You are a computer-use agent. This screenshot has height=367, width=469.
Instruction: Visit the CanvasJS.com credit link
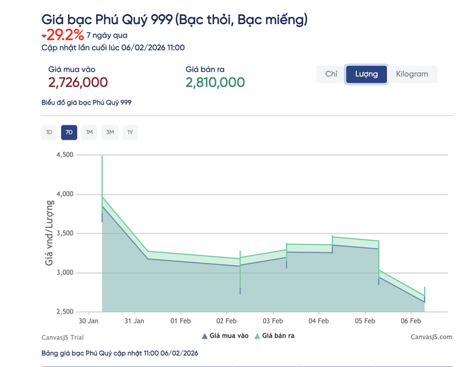[431, 337]
